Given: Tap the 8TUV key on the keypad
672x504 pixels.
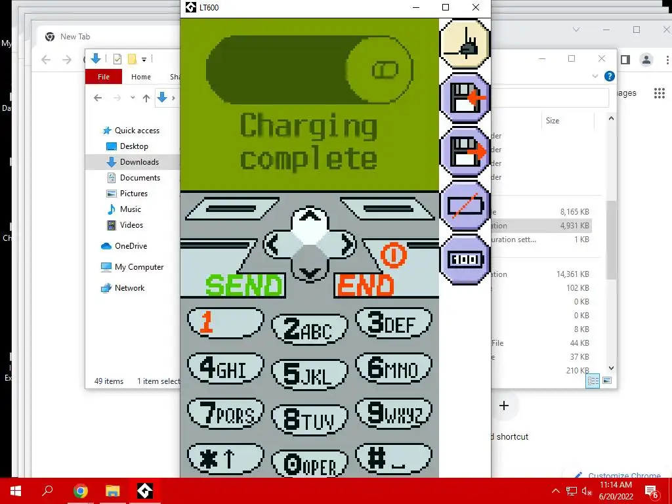Looking at the screenshot, I should [310, 420].
